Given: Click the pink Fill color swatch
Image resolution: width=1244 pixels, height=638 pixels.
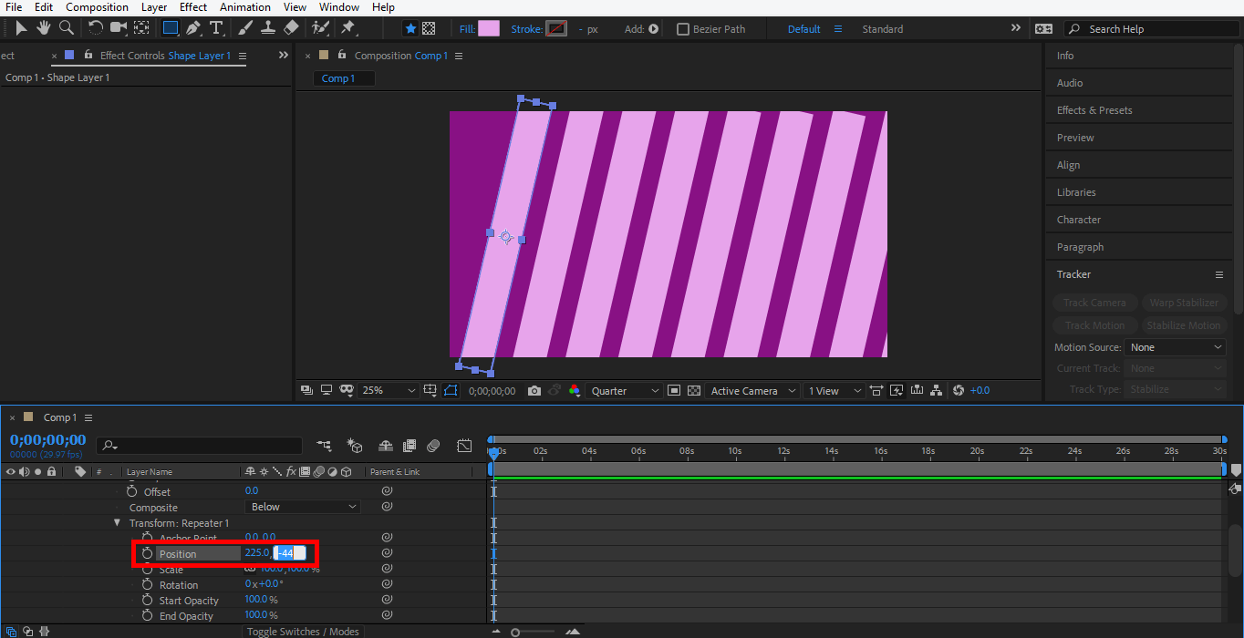Looking at the screenshot, I should [x=489, y=29].
